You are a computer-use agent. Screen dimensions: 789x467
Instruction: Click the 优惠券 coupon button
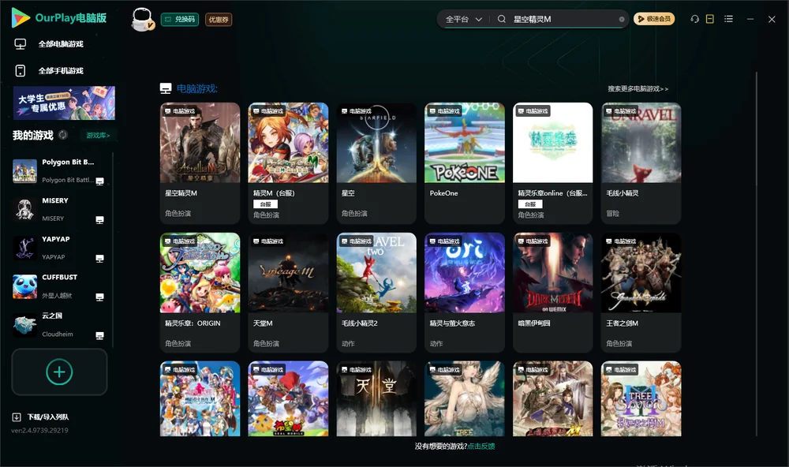pos(219,20)
